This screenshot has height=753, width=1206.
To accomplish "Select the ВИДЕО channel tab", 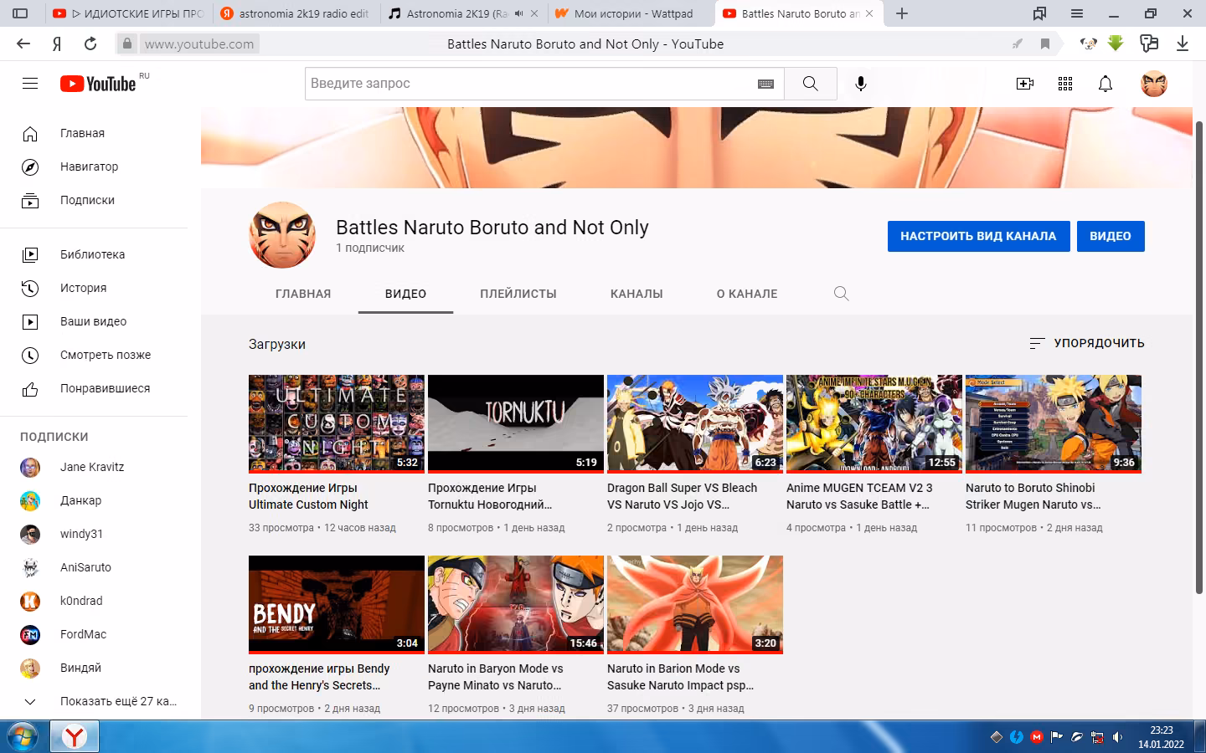I will coord(405,294).
